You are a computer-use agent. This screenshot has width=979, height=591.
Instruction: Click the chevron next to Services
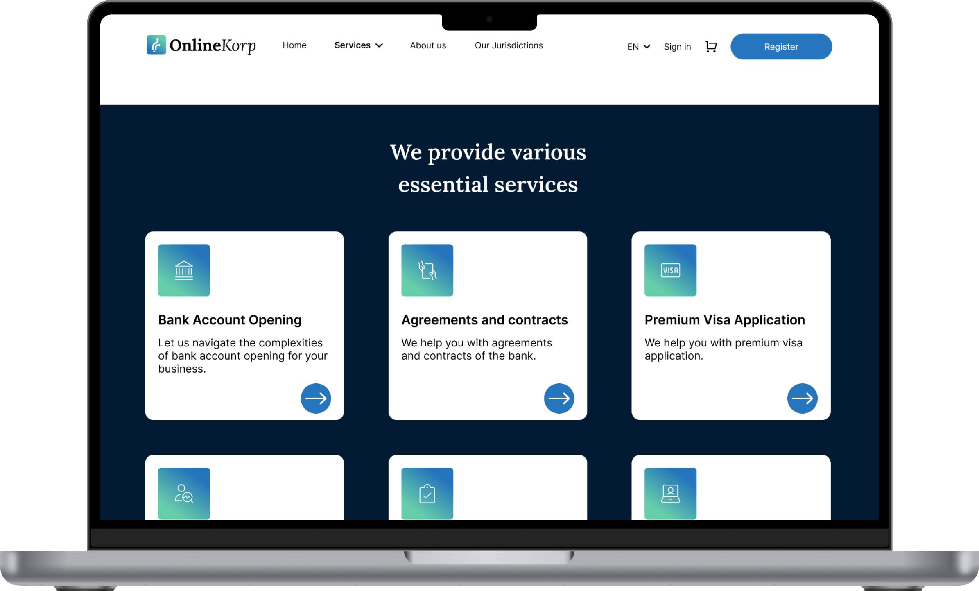tap(379, 45)
